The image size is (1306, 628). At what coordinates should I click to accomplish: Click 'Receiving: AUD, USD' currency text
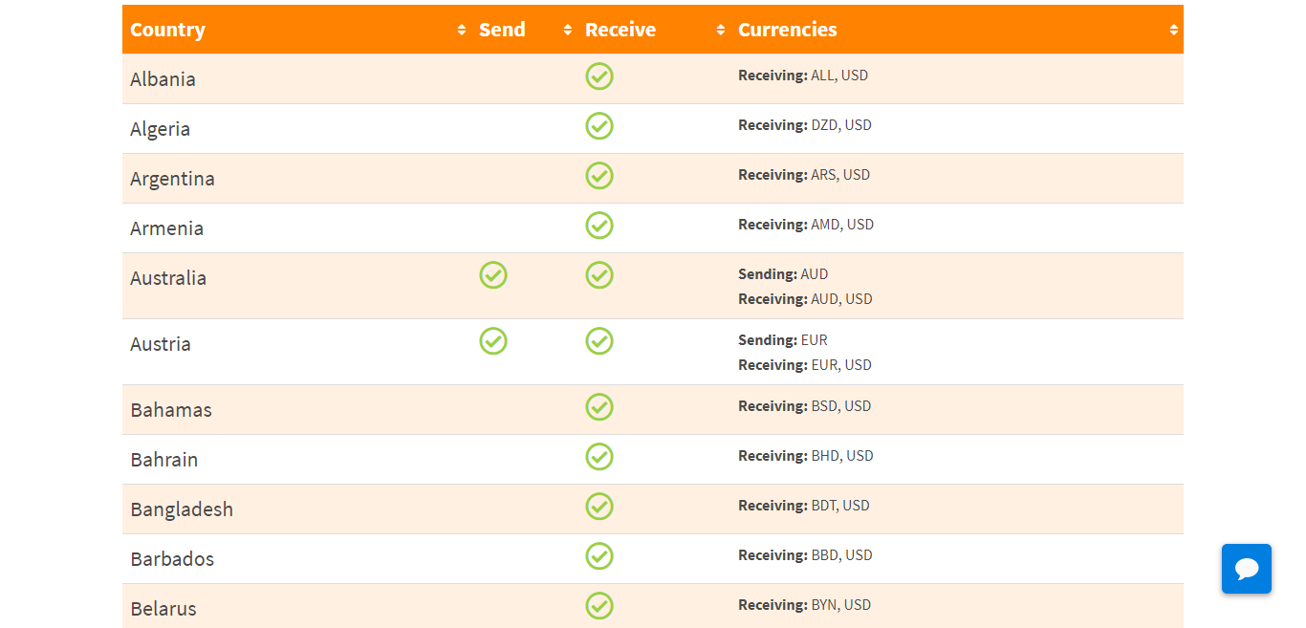click(805, 299)
